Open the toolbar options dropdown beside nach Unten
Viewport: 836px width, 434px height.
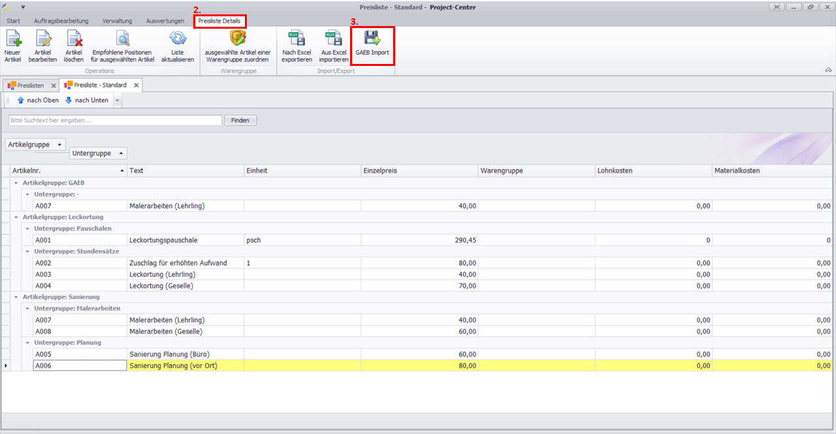pos(117,101)
